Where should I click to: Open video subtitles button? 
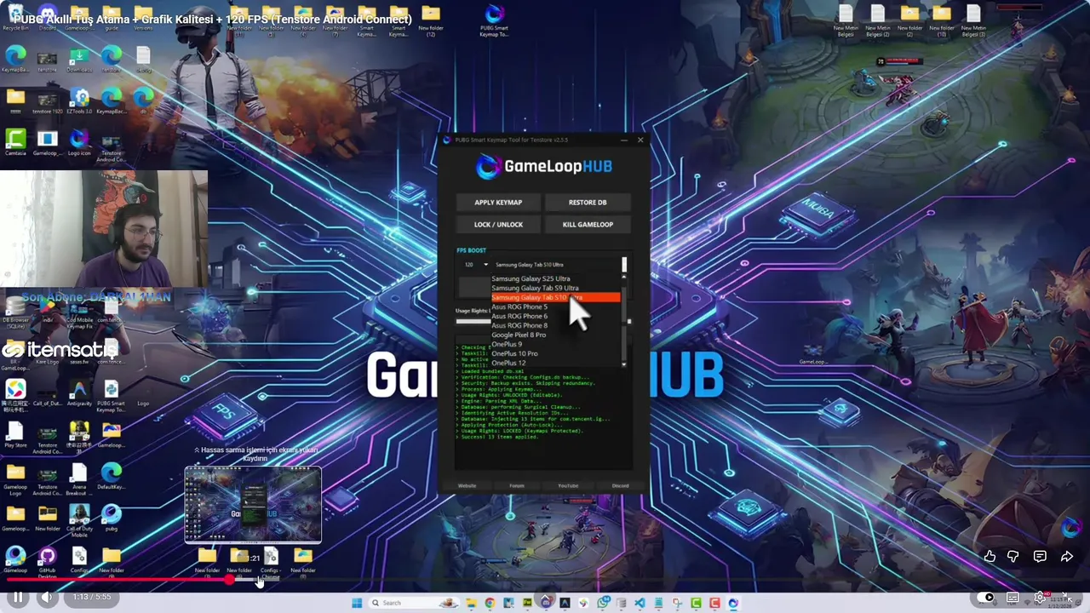click(1013, 598)
